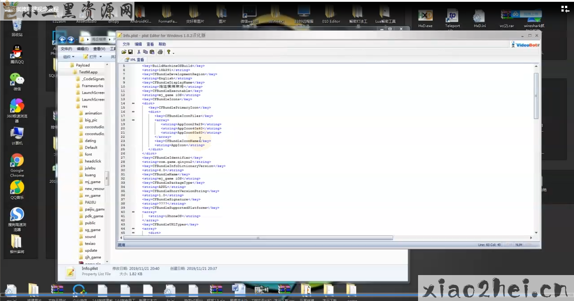
Task: Collapse the dict node on line 16
Action: [x=133, y=112]
